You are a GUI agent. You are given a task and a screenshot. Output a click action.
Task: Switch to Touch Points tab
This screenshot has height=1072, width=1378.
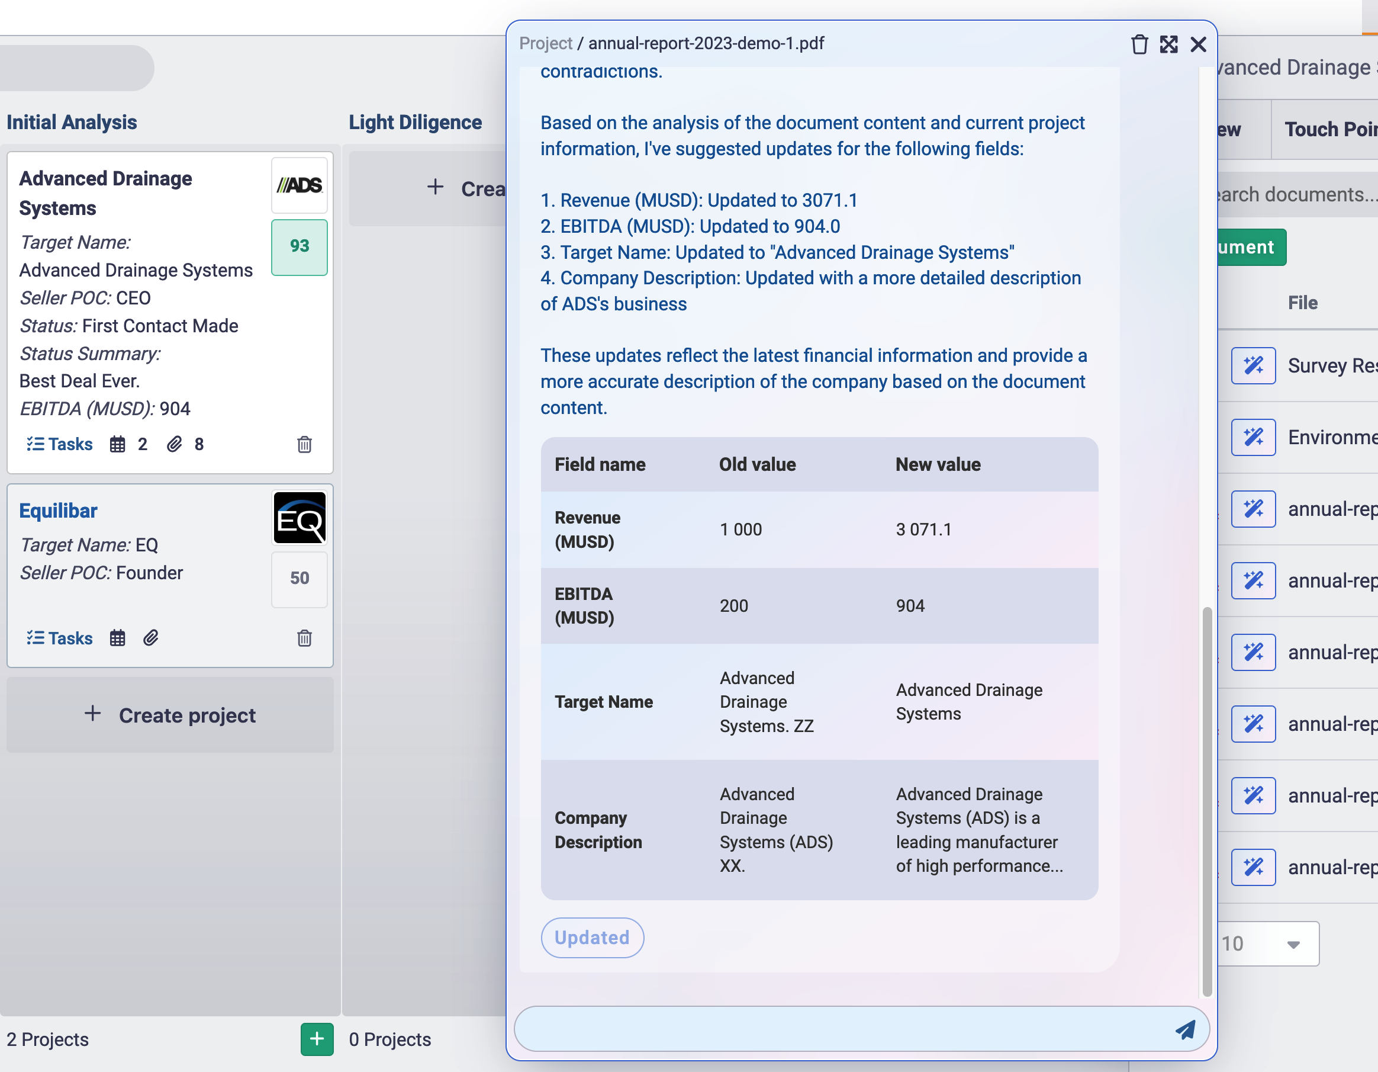click(1328, 130)
